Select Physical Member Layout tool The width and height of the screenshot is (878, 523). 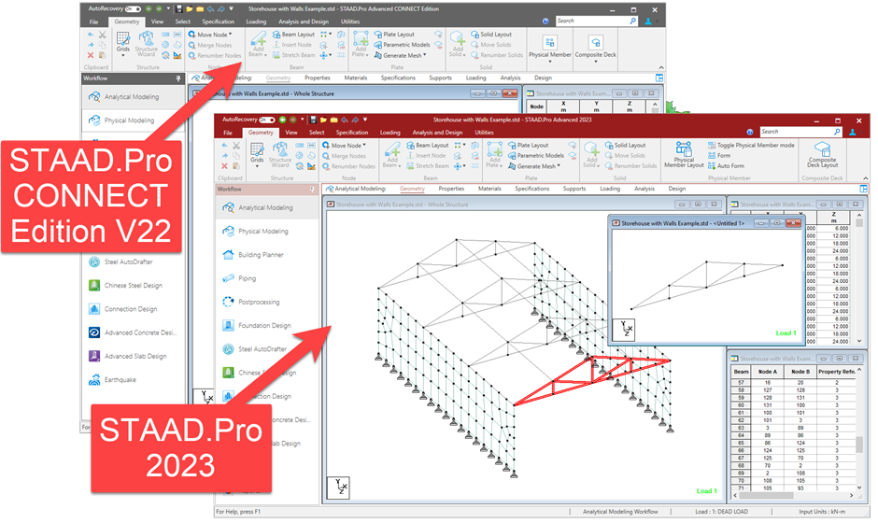tap(684, 154)
